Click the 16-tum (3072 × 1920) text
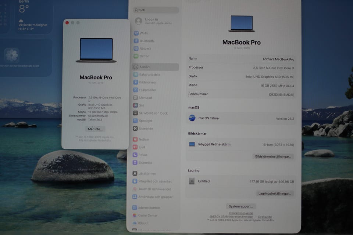Viewport: 353px width, 235px height. pyautogui.click(x=278, y=145)
